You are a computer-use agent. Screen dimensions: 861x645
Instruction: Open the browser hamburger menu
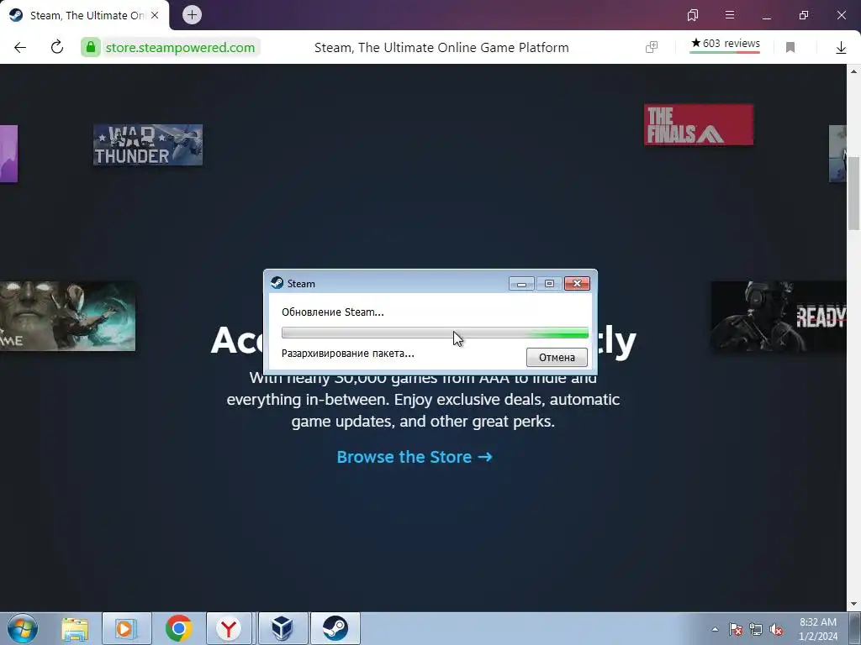(730, 15)
